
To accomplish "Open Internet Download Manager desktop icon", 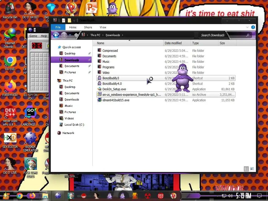I will click(x=10, y=34).
